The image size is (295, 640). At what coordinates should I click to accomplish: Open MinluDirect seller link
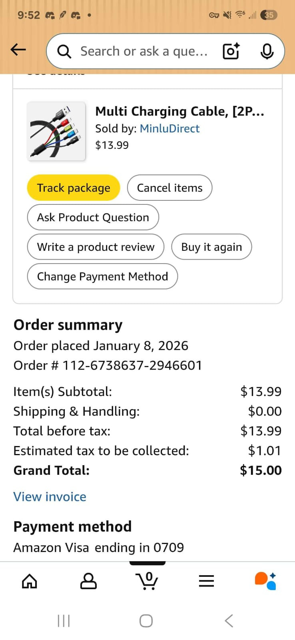169,128
